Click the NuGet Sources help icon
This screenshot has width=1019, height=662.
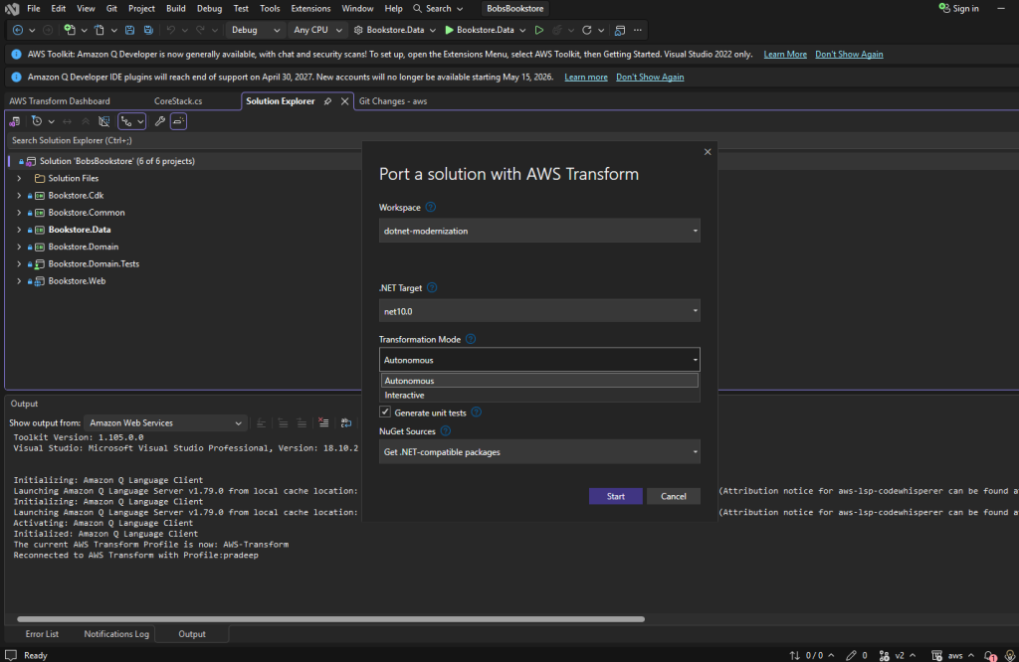point(445,431)
